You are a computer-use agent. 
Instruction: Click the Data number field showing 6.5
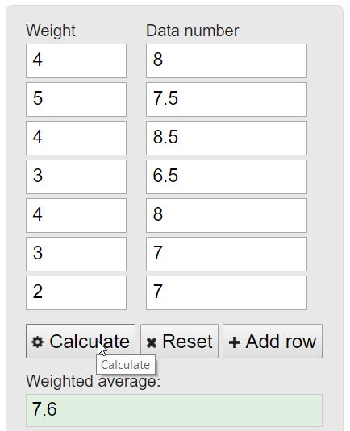(x=227, y=176)
